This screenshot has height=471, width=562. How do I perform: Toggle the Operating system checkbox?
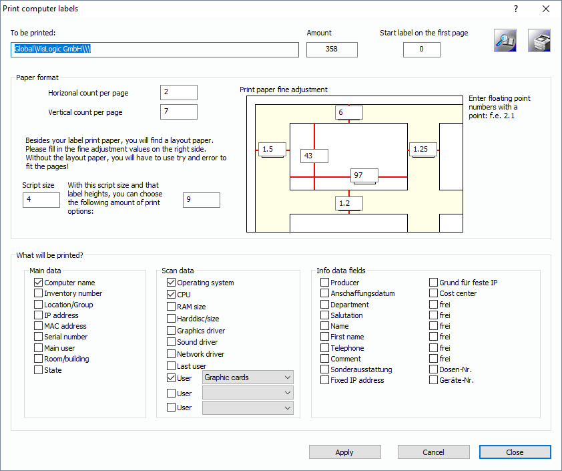click(172, 283)
